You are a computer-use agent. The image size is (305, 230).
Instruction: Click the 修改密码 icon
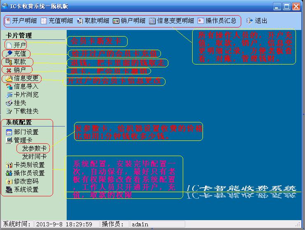pos(9,182)
